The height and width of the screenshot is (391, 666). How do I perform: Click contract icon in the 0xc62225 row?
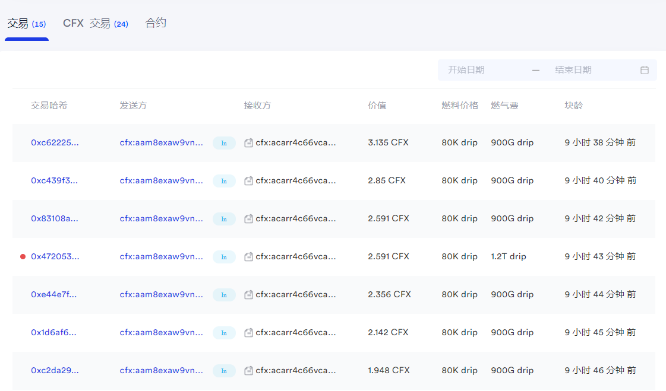(249, 143)
